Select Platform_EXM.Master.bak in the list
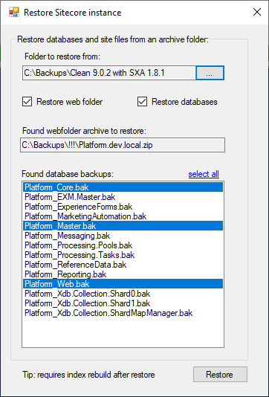This screenshot has height=397, width=269. click(x=123, y=197)
